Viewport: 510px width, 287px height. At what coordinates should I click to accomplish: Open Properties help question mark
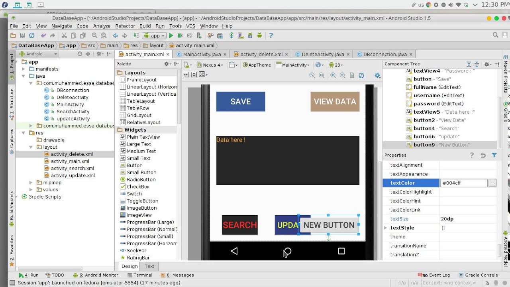[472, 155]
